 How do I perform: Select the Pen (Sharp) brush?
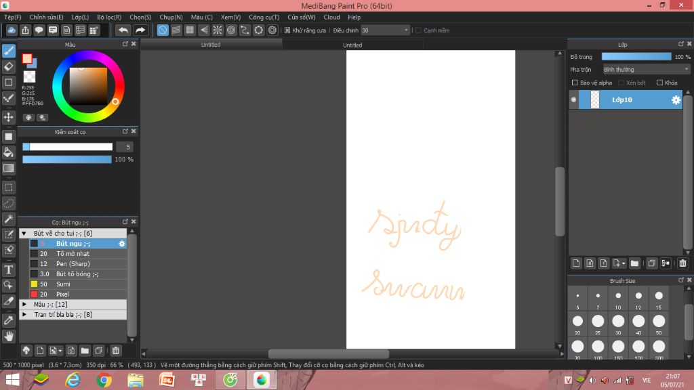78,263
